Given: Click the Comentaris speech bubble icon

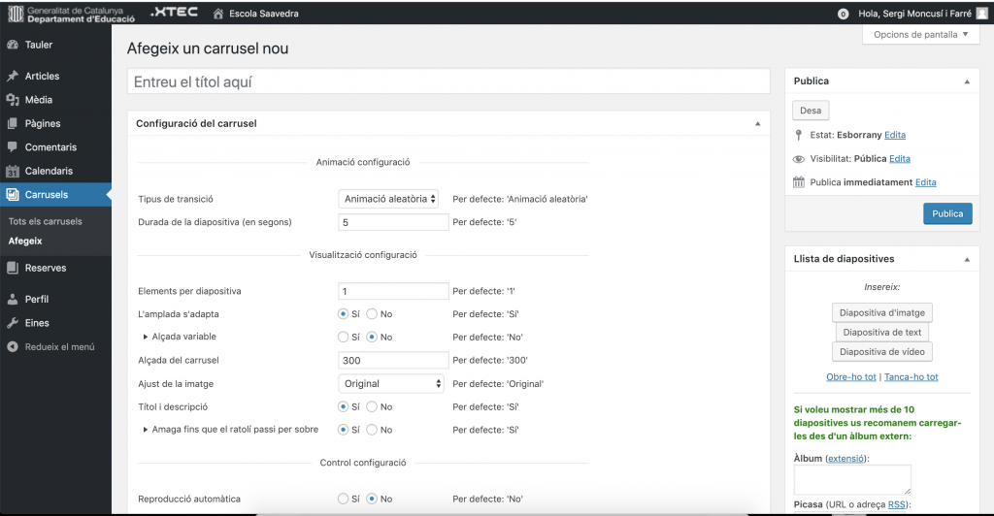Looking at the screenshot, I should [12, 147].
